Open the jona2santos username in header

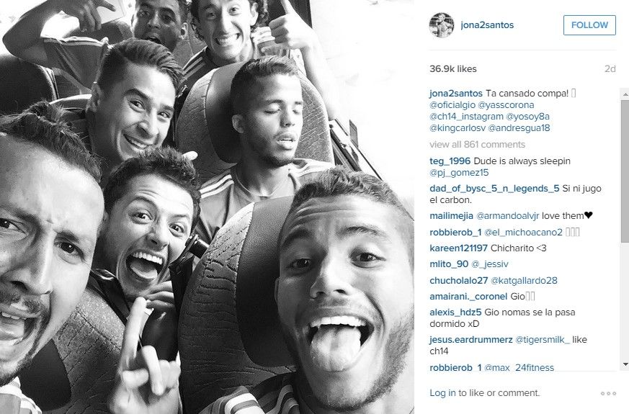487,25
